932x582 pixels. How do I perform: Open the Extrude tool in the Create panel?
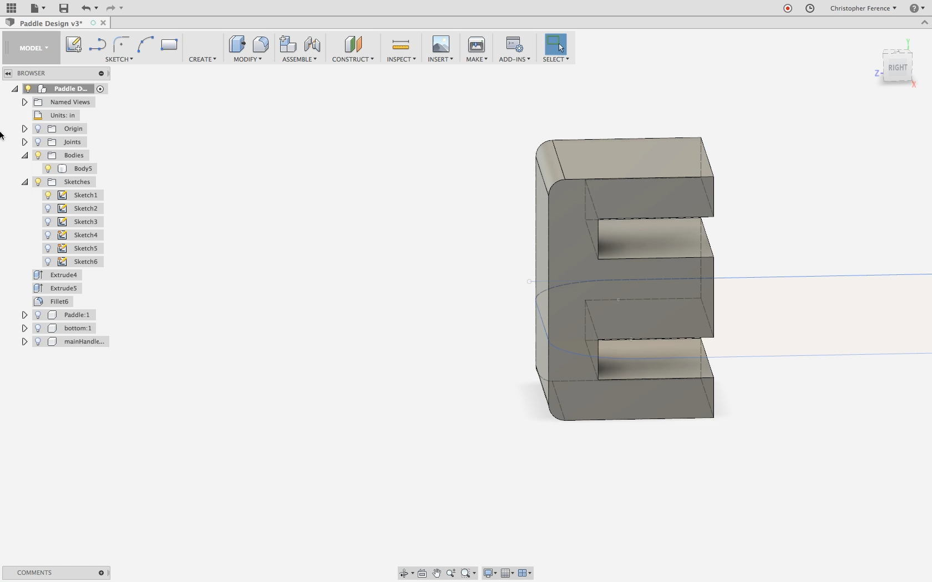pyautogui.click(x=203, y=59)
